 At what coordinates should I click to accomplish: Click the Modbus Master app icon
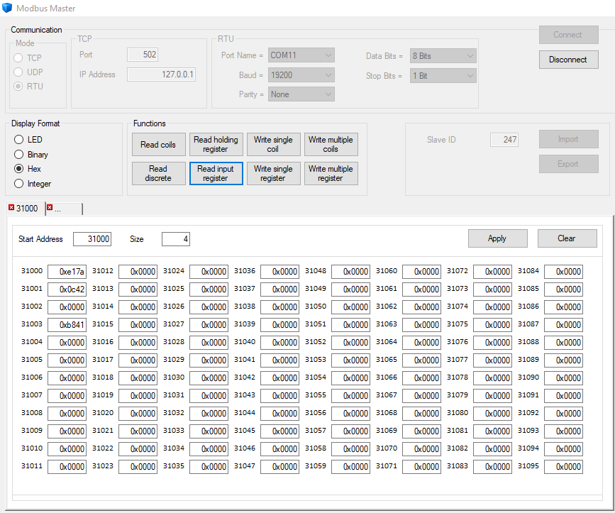click(7, 8)
